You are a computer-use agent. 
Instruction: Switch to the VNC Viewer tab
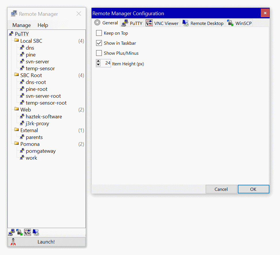point(162,23)
